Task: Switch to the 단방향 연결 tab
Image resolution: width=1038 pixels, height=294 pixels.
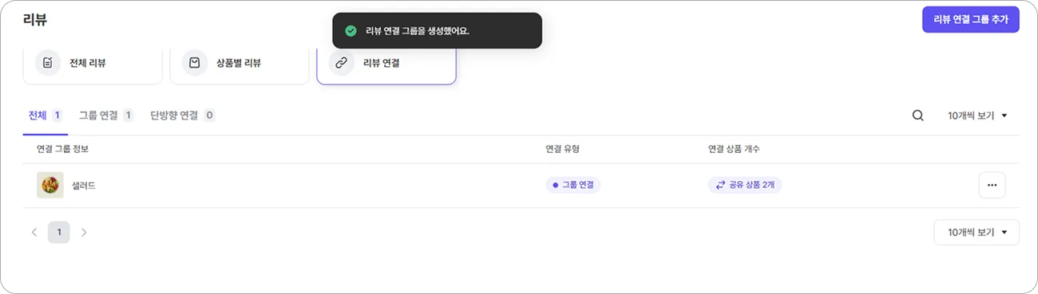Action: pyautogui.click(x=183, y=116)
